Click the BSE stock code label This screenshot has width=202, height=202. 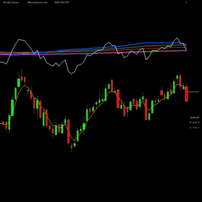point(62,2)
